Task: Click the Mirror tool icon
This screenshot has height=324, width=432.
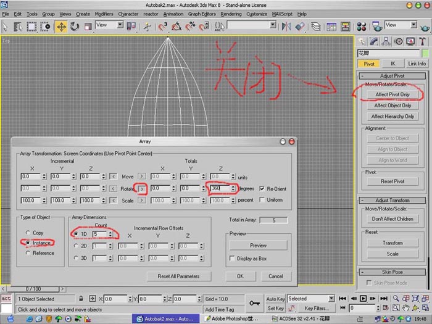Action: 286,27
